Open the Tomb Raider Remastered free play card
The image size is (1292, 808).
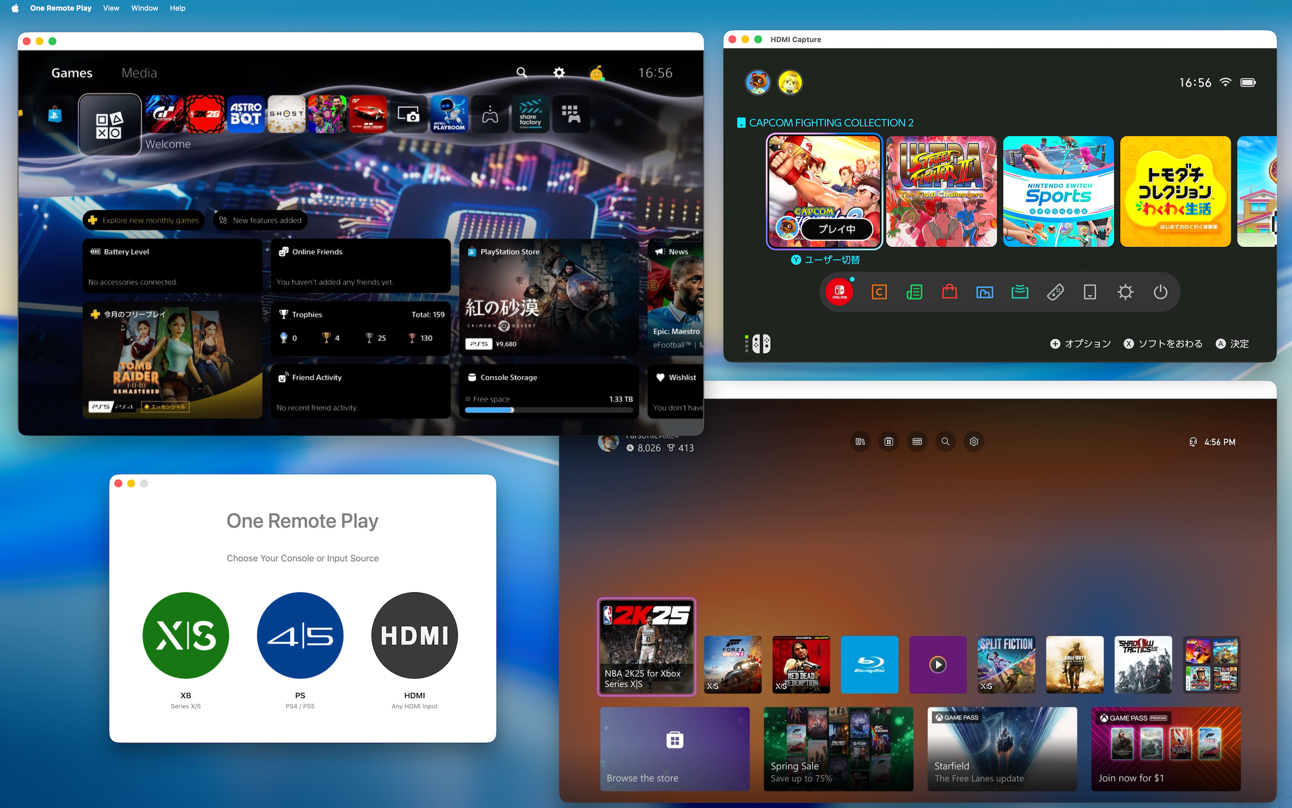coord(173,360)
